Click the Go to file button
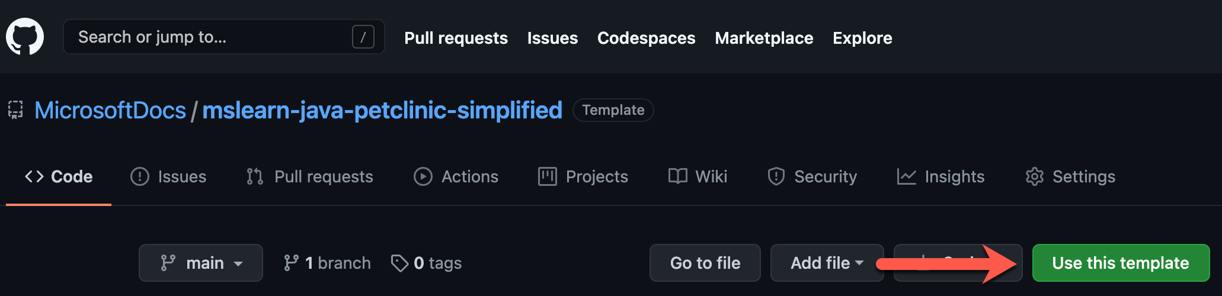 pos(705,263)
